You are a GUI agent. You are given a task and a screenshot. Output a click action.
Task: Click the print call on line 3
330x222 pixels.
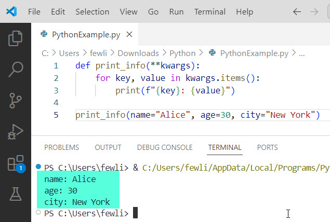point(175,91)
